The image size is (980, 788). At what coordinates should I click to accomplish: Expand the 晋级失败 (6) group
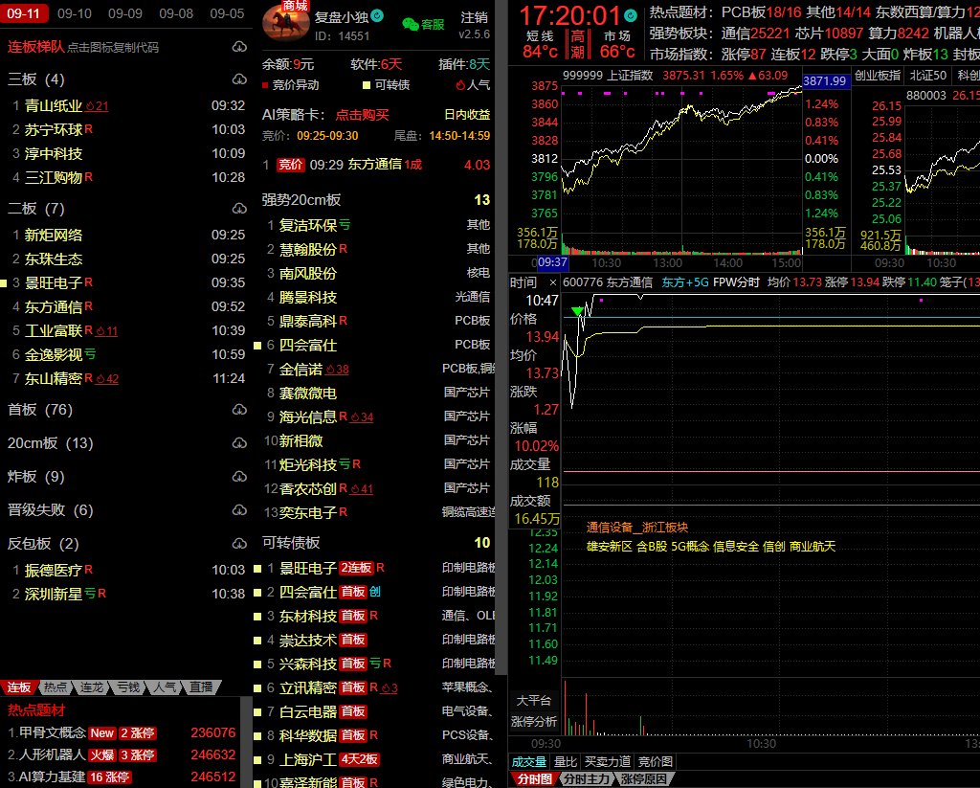50,510
